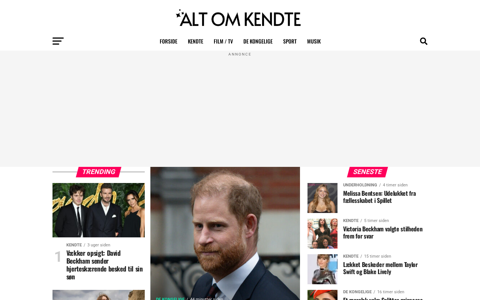Open David Beckham family photo thumbnail

tap(99, 210)
